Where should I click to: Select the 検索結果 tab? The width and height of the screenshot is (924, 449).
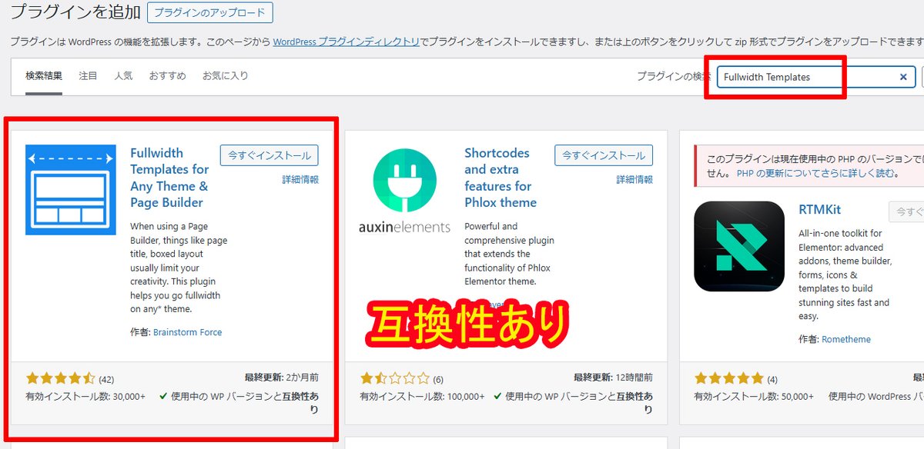click(x=44, y=76)
